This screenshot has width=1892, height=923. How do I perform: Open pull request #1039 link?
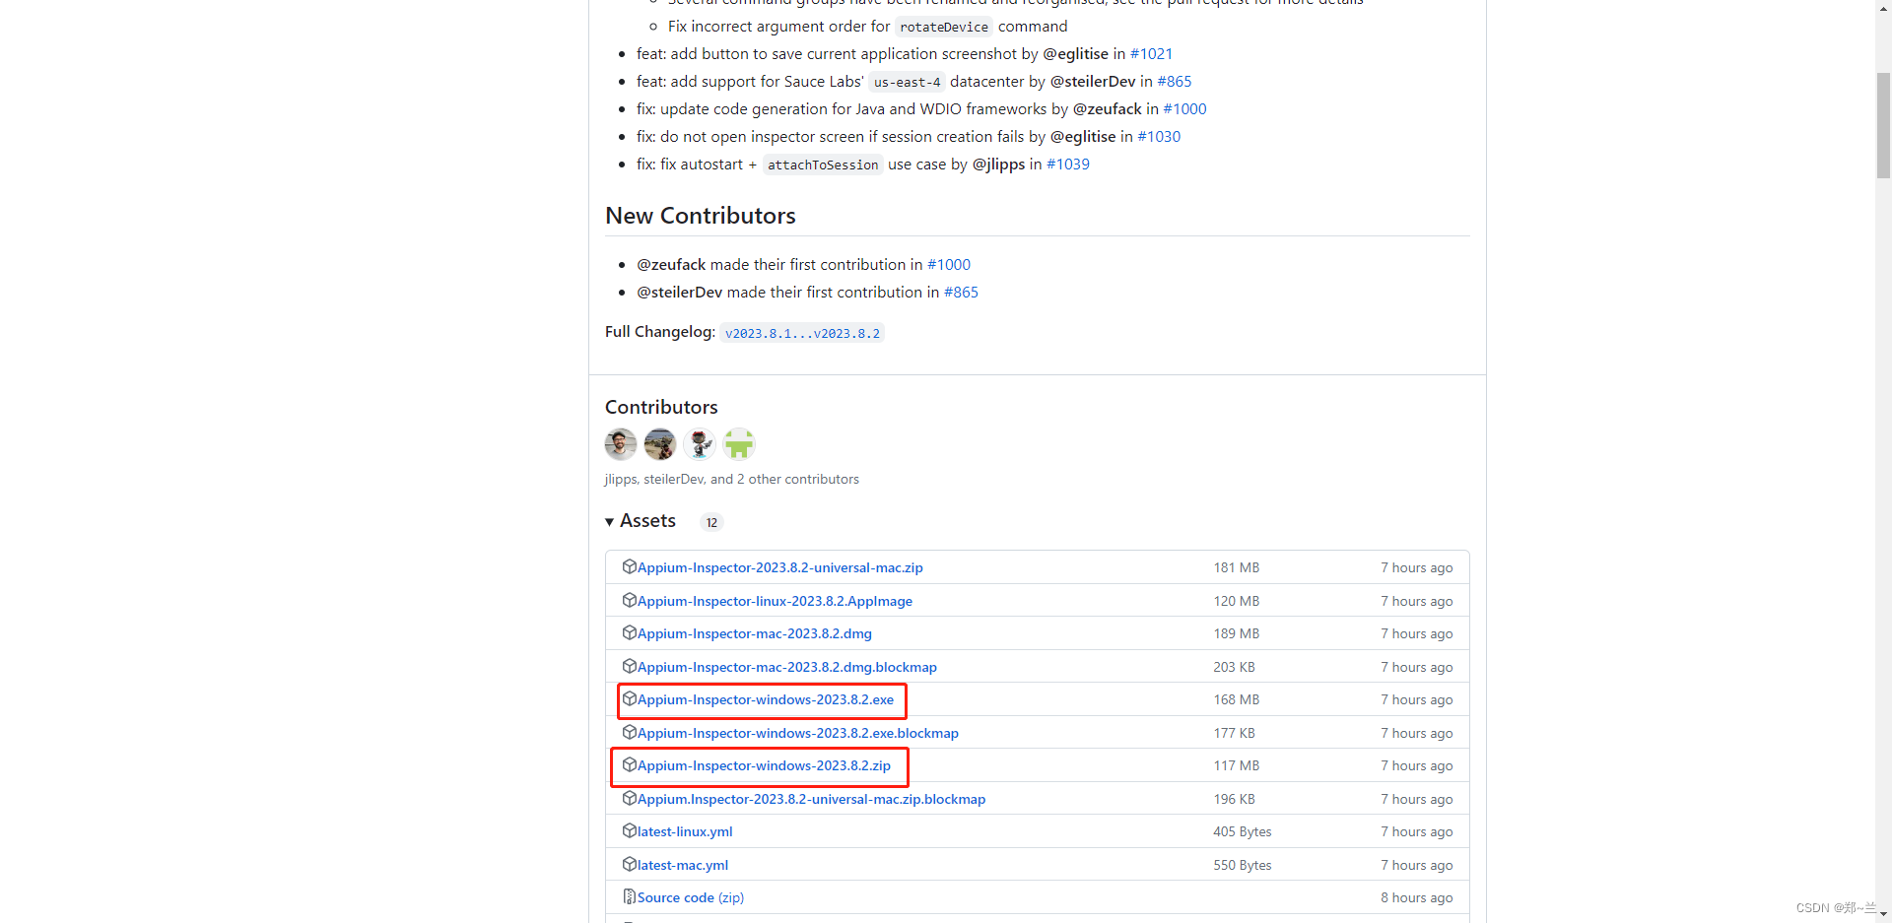click(1068, 165)
